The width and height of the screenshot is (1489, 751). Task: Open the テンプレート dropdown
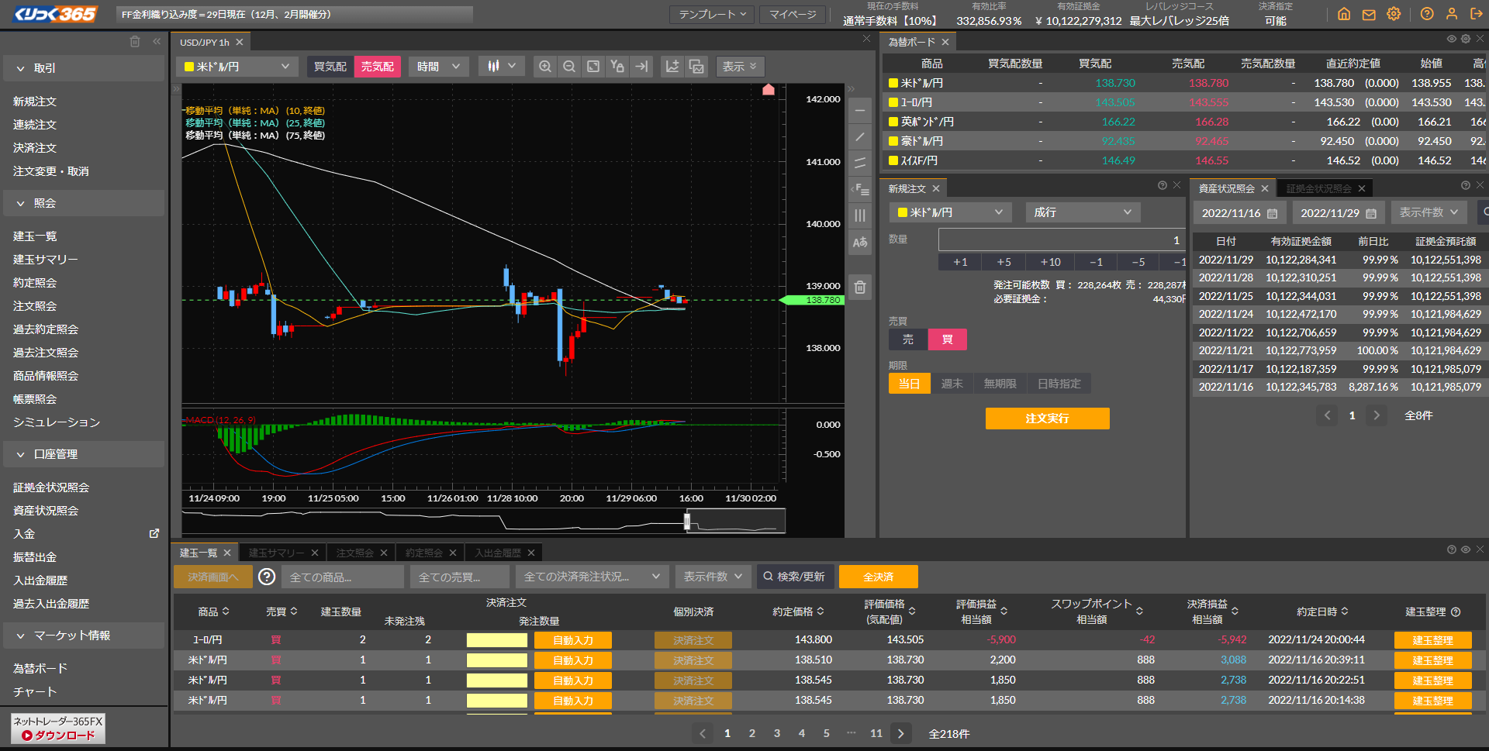(x=712, y=15)
